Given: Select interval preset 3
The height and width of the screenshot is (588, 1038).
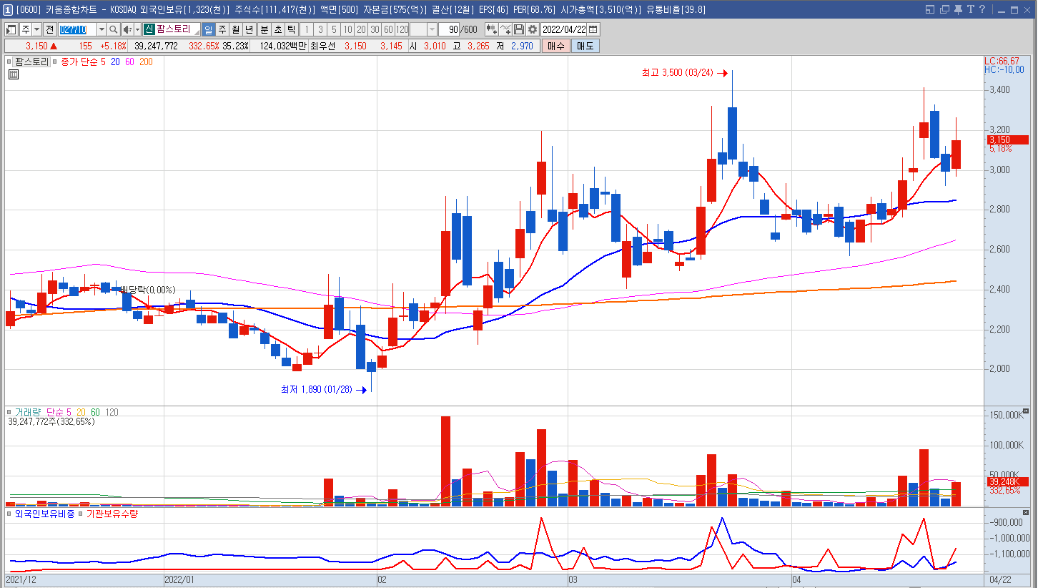Looking at the screenshot, I should (320, 29).
